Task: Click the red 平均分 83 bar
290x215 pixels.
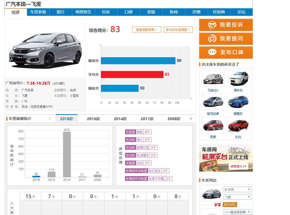Action: 132,75
